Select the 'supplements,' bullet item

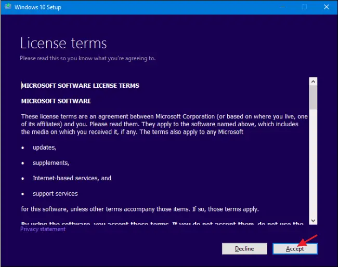(x=51, y=163)
